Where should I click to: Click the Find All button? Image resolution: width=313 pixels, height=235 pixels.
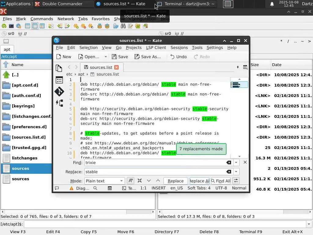[221, 181]
